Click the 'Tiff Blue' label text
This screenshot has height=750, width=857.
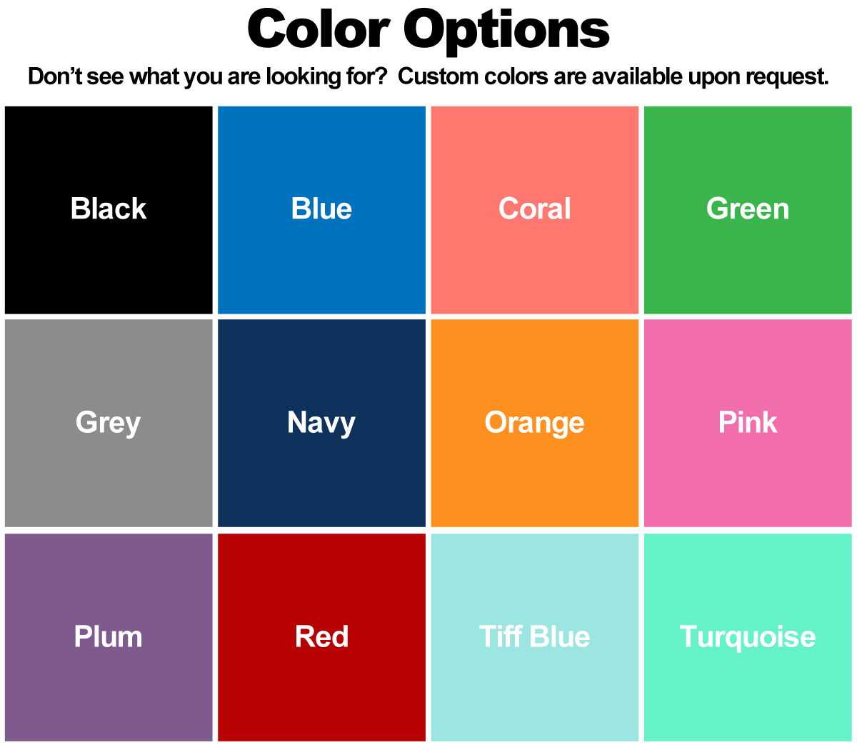(535, 636)
